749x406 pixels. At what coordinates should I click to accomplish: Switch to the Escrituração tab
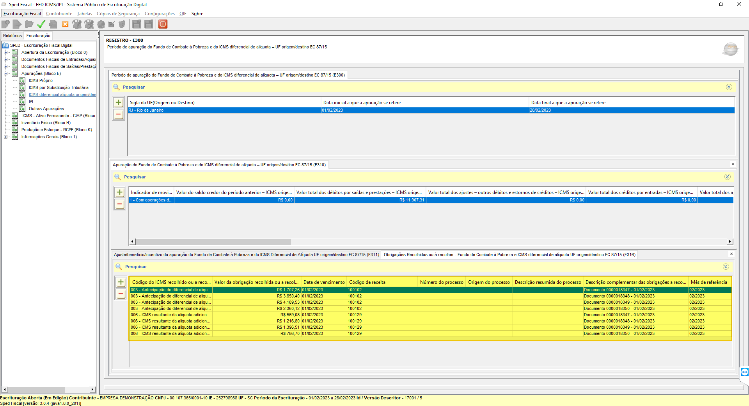[38, 36]
